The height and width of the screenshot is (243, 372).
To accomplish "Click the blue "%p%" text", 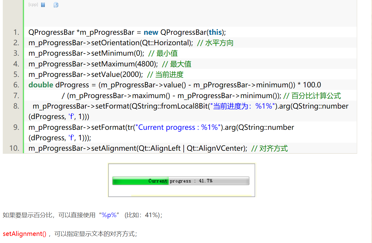I will 109,215.
